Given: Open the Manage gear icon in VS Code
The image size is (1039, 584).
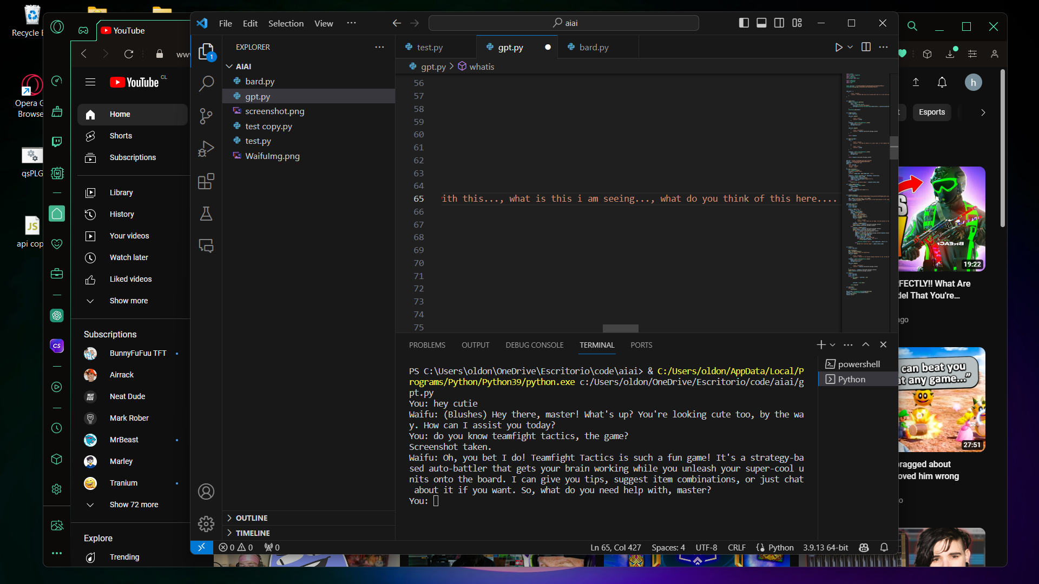Looking at the screenshot, I should click(206, 523).
